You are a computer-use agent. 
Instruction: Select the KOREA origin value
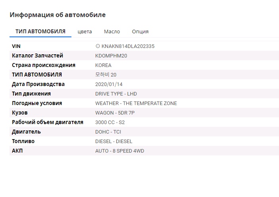(x=103, y=65)
